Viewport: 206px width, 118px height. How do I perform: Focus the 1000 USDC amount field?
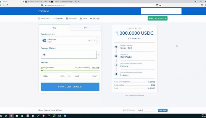pyautogui.click(x=86, y=76)
